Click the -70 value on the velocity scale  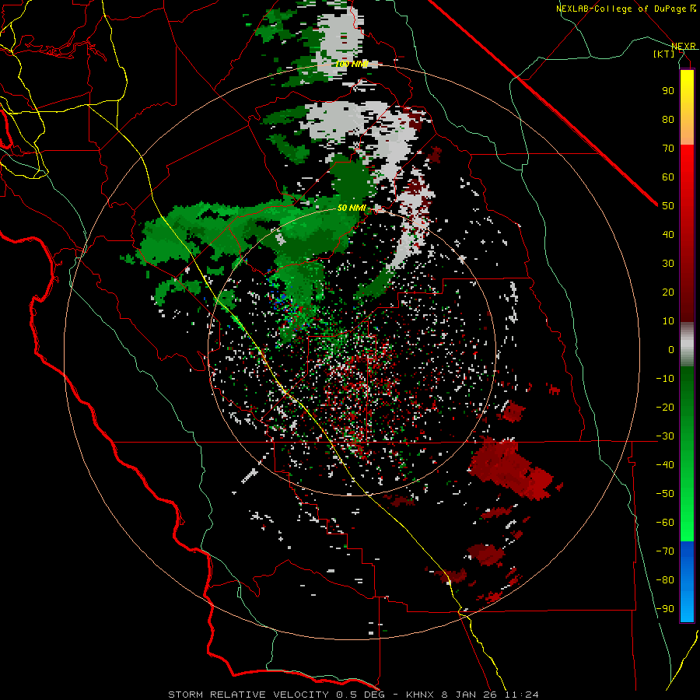tap(665, 551)
